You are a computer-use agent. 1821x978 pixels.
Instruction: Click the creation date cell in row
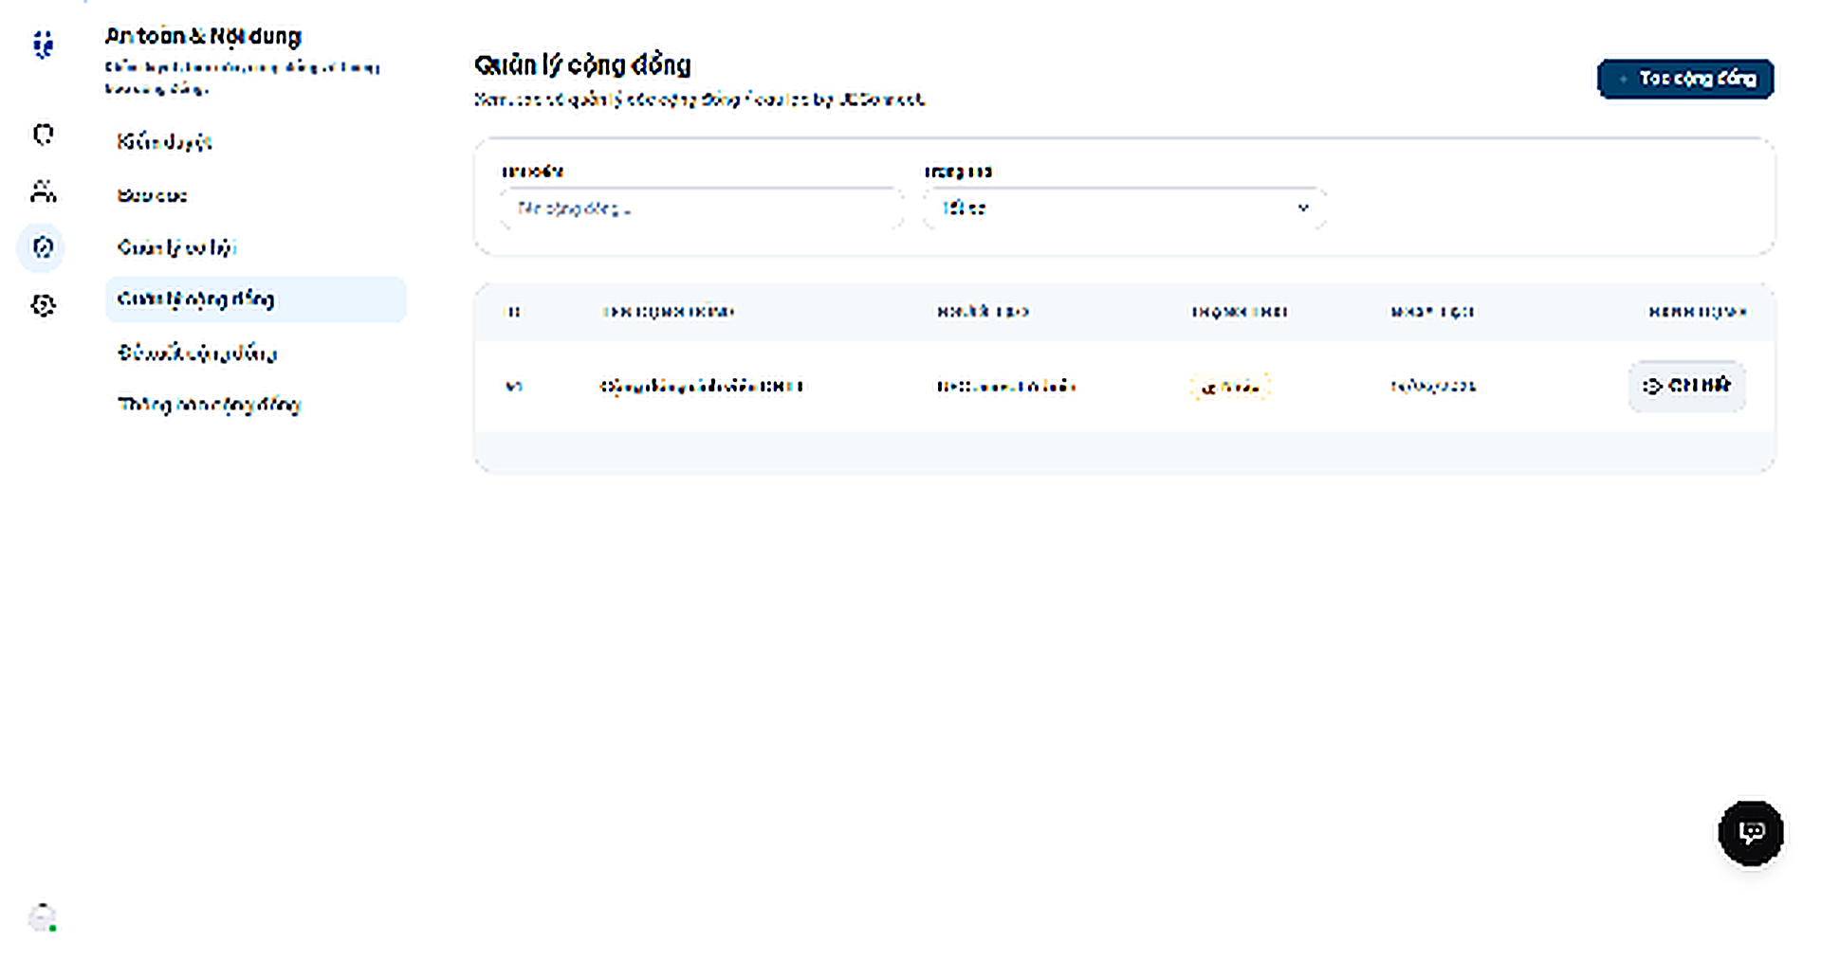1433,387
